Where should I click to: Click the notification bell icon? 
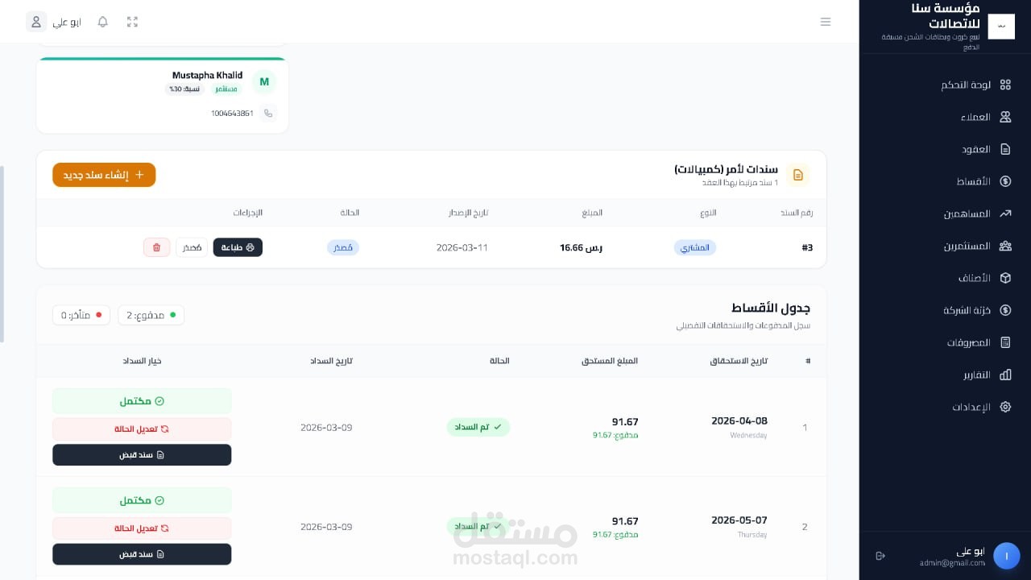point(103,22)
